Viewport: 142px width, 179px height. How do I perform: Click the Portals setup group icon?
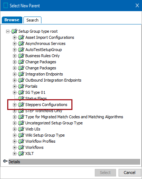[x=21, y=86]
